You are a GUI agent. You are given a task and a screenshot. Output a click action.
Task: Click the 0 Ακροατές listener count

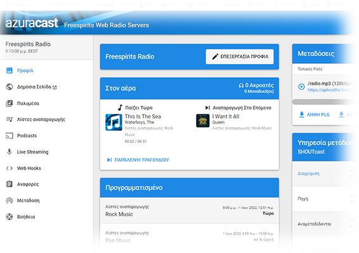pyautogui.click(x=259, y=85)
